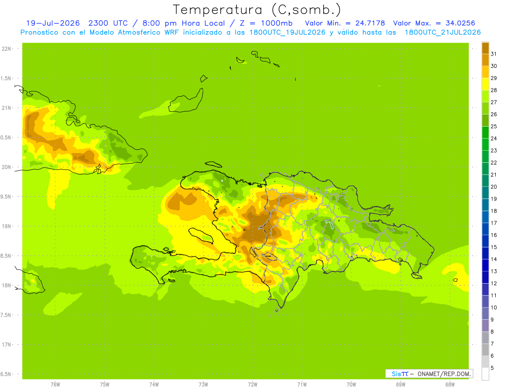Click the '72W' longitude axis label

pyautogui.click(x=252, y=385)
